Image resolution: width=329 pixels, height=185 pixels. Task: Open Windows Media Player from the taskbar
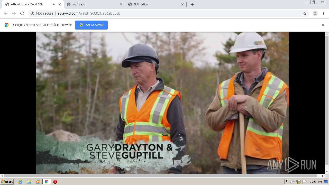pyautogui.click(x=38, y=182)
